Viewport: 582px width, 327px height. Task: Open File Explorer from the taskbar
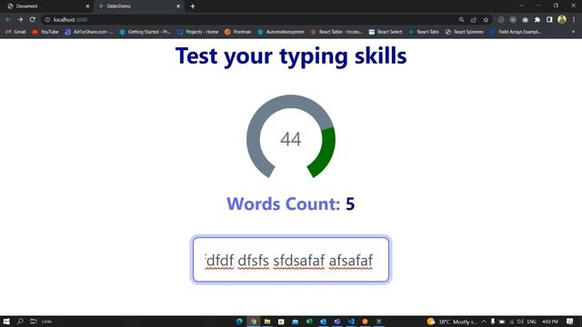(x=267, y=322)
